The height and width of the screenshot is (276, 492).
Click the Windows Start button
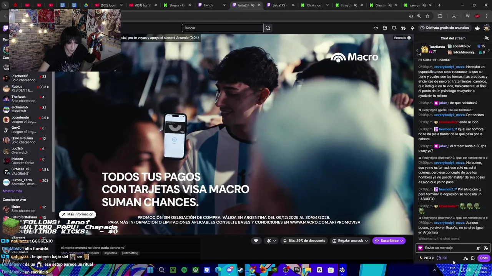(x=150, y=270)
